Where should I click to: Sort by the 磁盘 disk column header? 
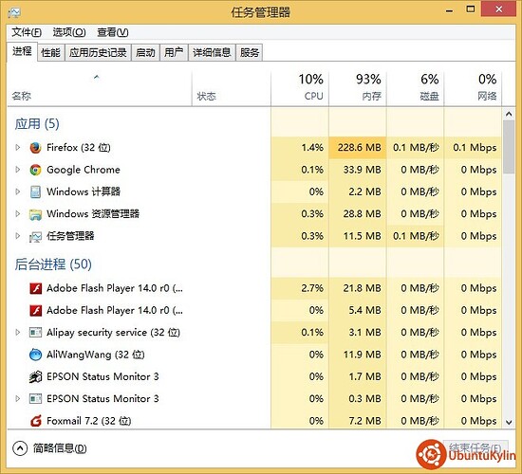(415, 89)
